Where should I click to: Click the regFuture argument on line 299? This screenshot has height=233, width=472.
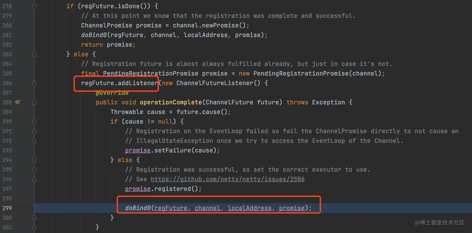click(171, 208)
